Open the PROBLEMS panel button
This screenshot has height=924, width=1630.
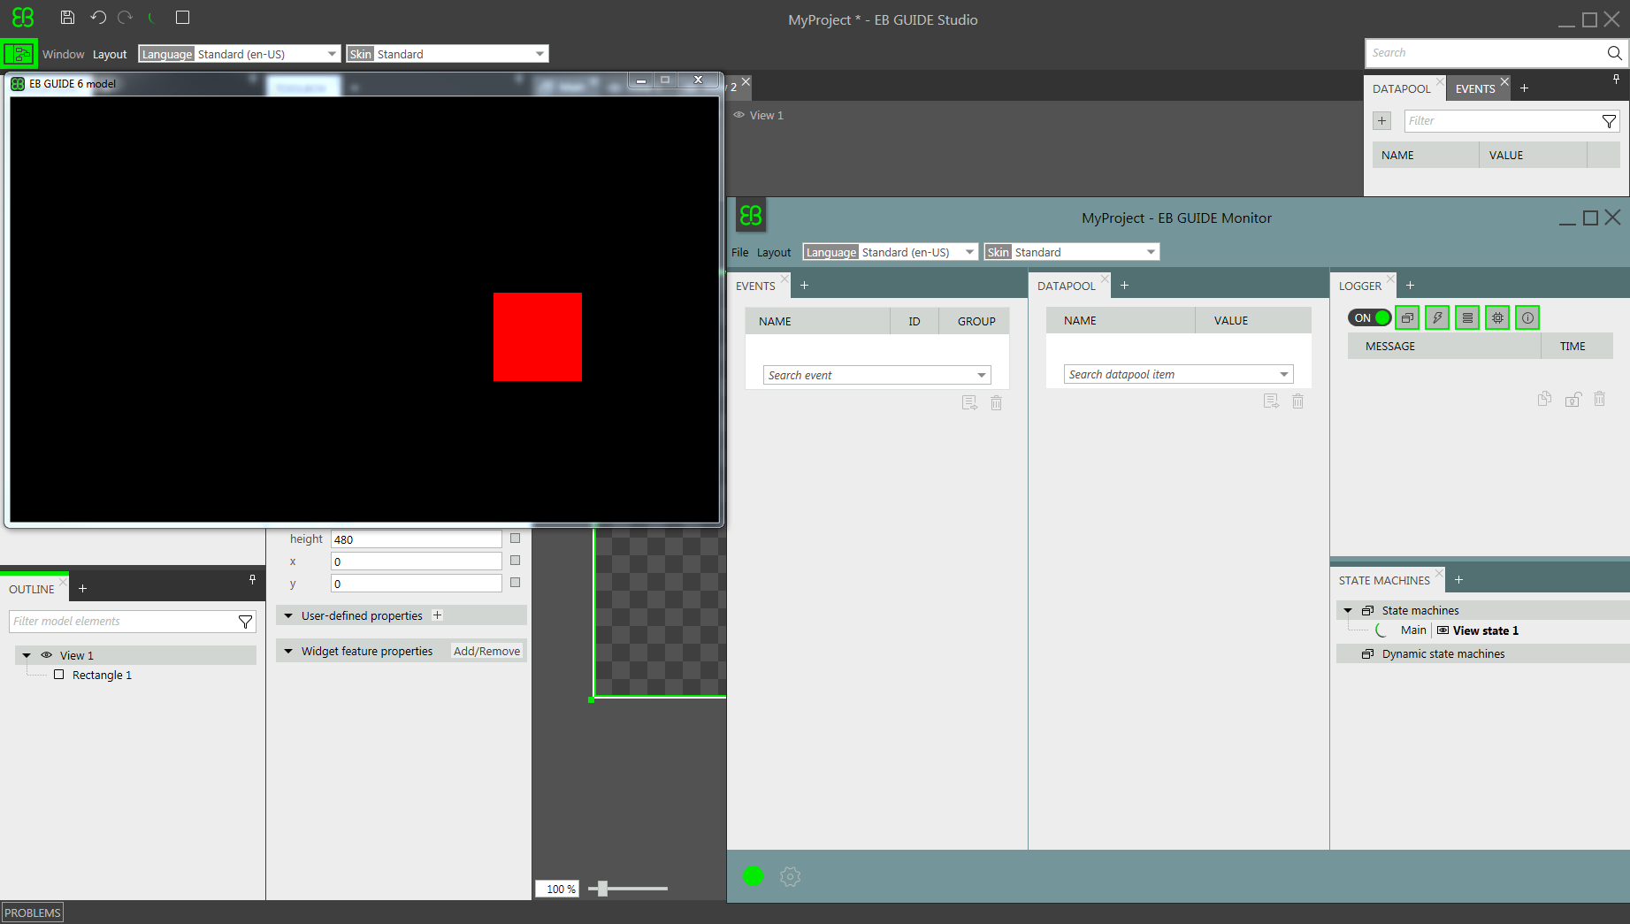[33, 913]
